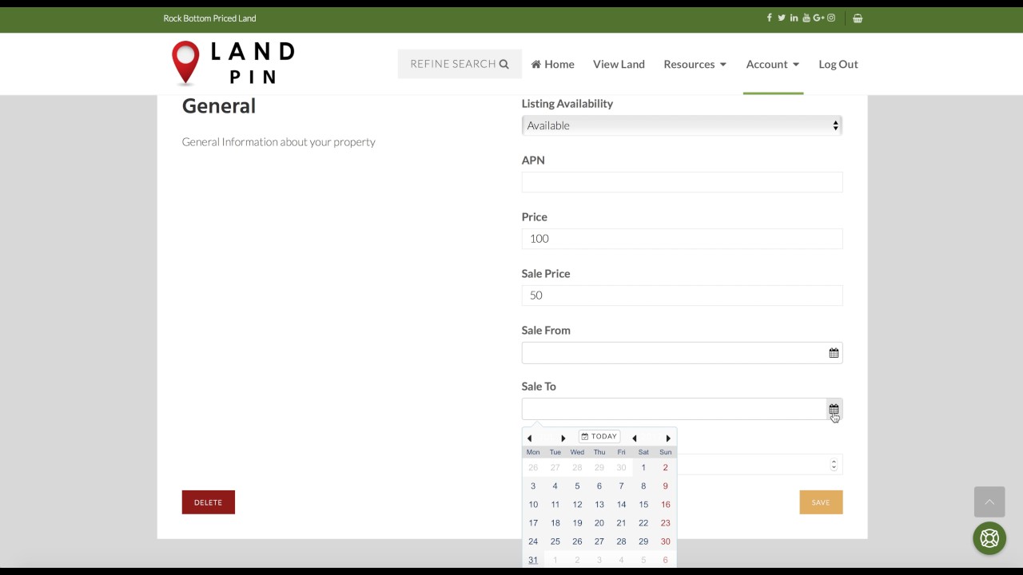The image size is (1023, 575).
Task: Select day 31 in the calendar
Action: coord(533,560)
